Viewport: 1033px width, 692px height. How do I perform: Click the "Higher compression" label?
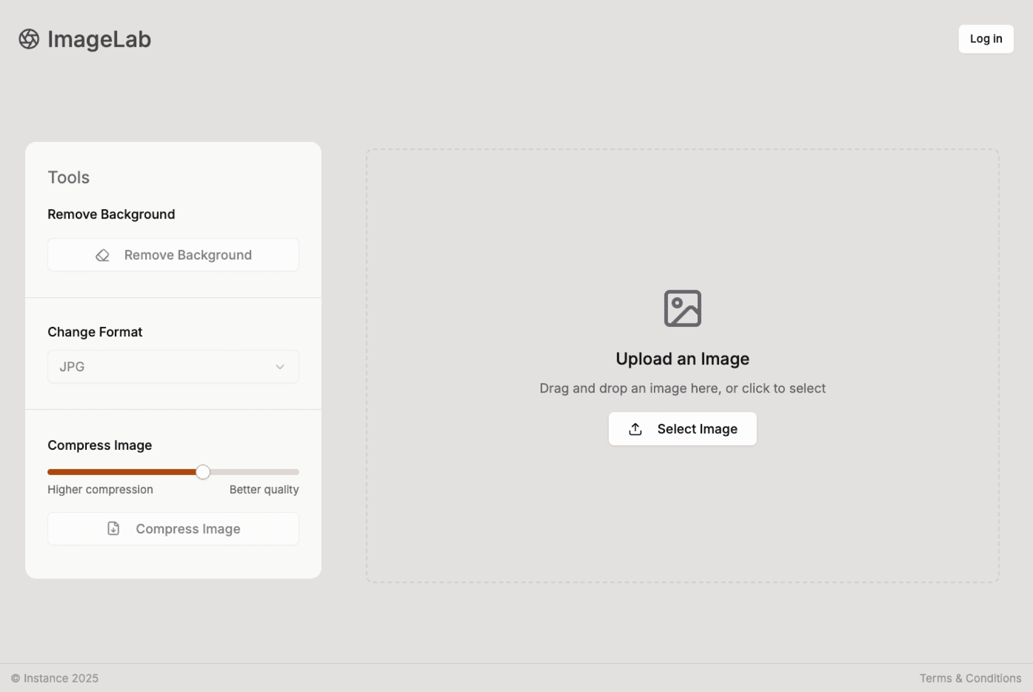(x=100, y=489)
